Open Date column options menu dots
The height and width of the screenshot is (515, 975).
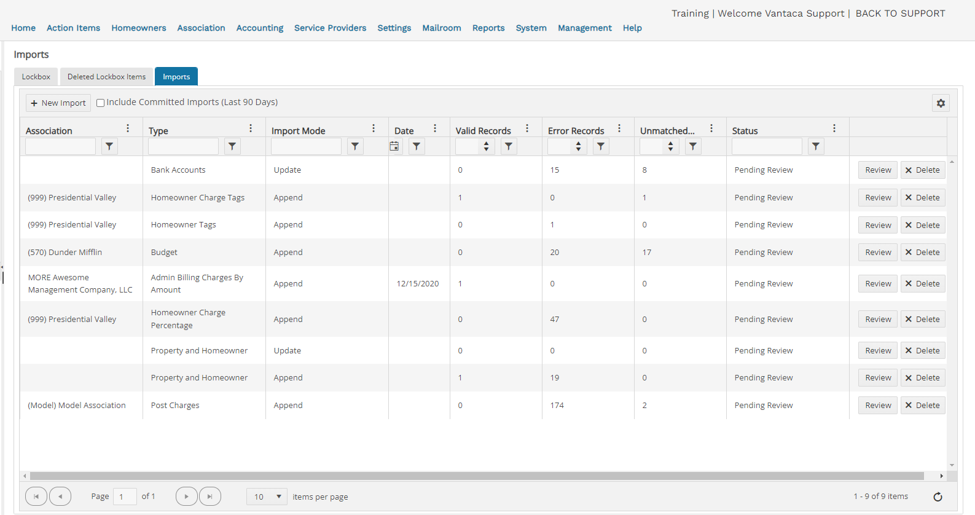click(x=435, y=128)
